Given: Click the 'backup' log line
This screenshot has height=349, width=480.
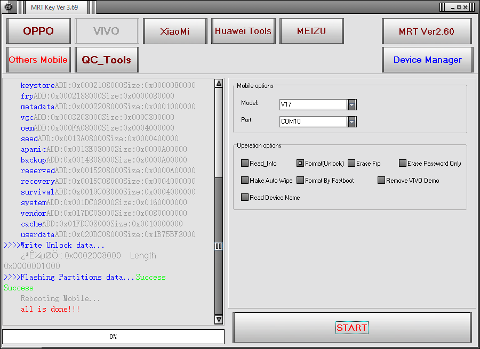Looking at the screenshot, I should coord(104,160).
